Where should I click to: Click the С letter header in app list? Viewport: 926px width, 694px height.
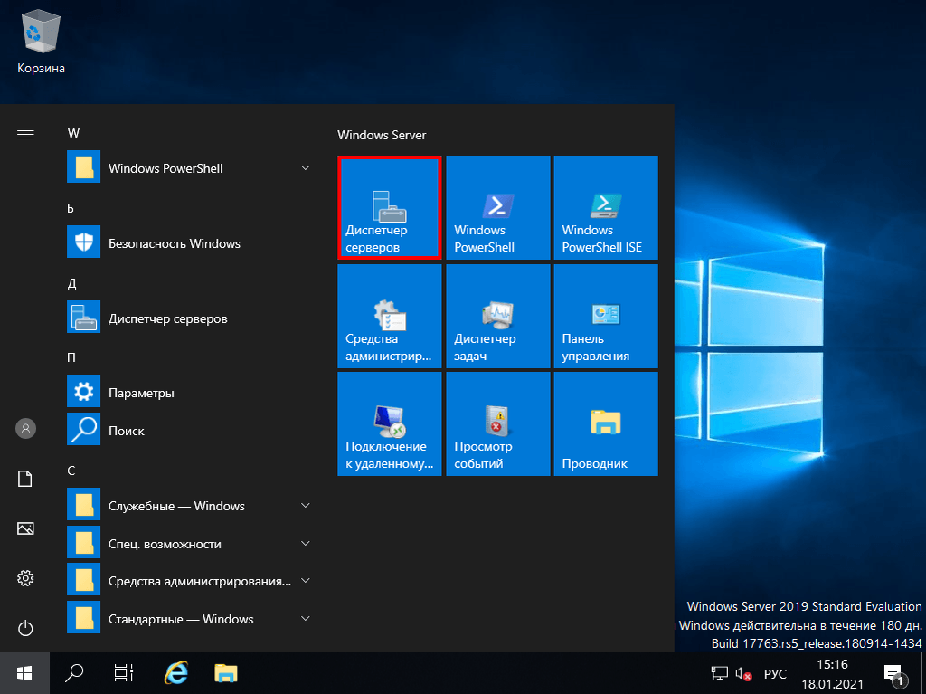tap(71, 471)
